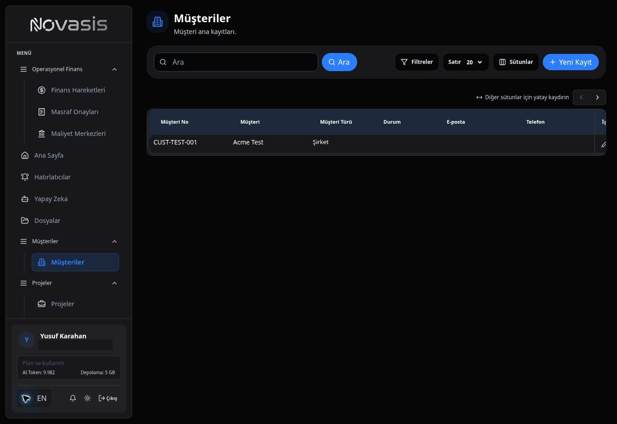
Task: Navigate to Ana Sayfa
Action: pos(69,155)
